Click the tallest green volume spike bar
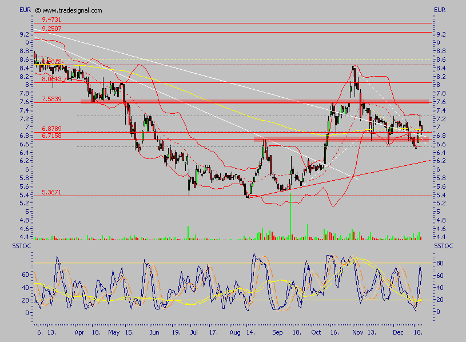This screenshot has height=342, width=466. [290, 216]
